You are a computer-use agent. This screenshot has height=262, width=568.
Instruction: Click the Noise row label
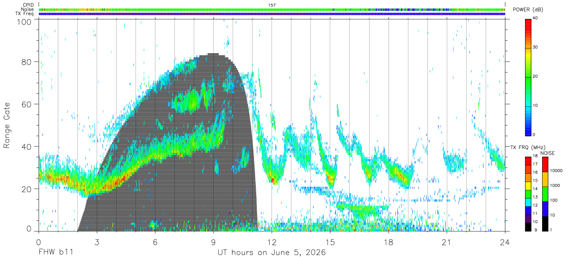(27, 9)
